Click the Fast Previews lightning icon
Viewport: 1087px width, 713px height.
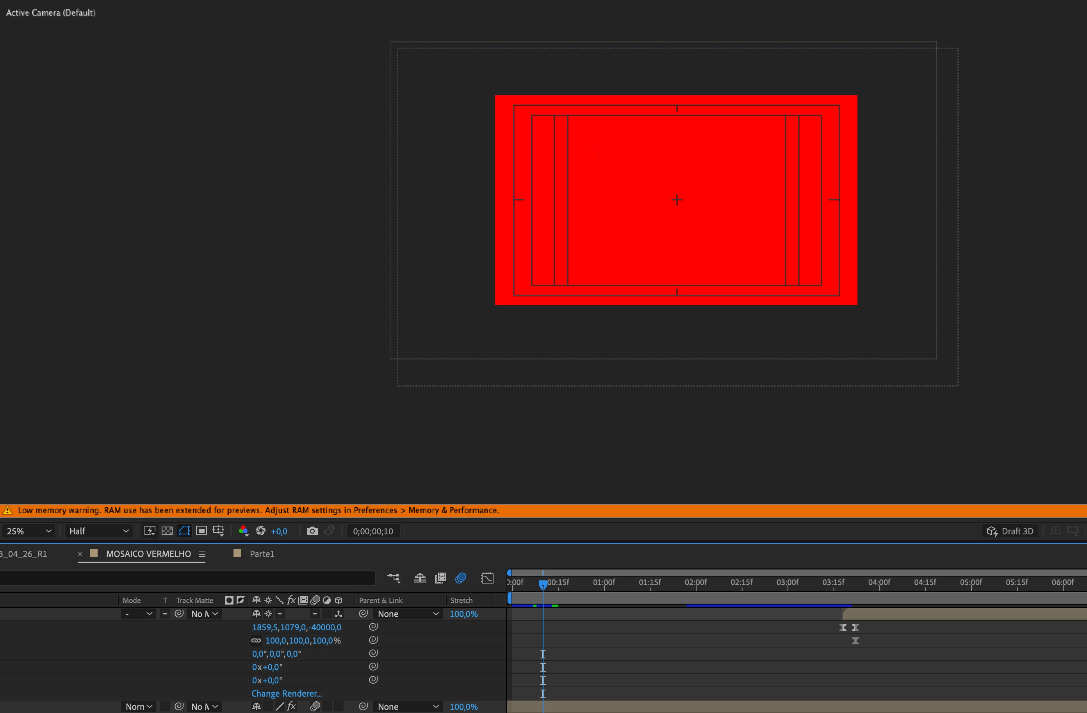click(x=150, y=530)
